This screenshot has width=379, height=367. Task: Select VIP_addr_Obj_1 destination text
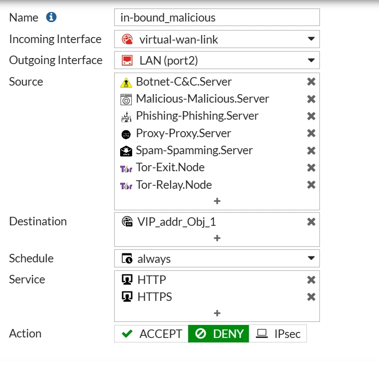(x=176, y=222)
